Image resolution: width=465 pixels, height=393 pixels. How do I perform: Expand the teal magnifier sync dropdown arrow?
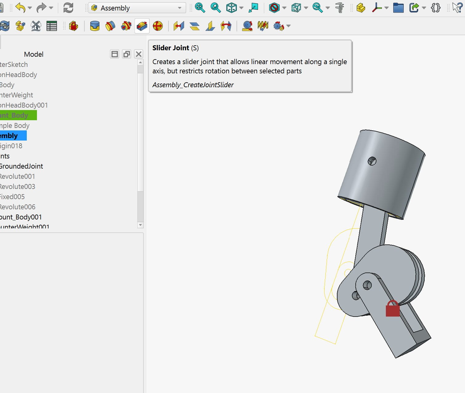point(328,8)
